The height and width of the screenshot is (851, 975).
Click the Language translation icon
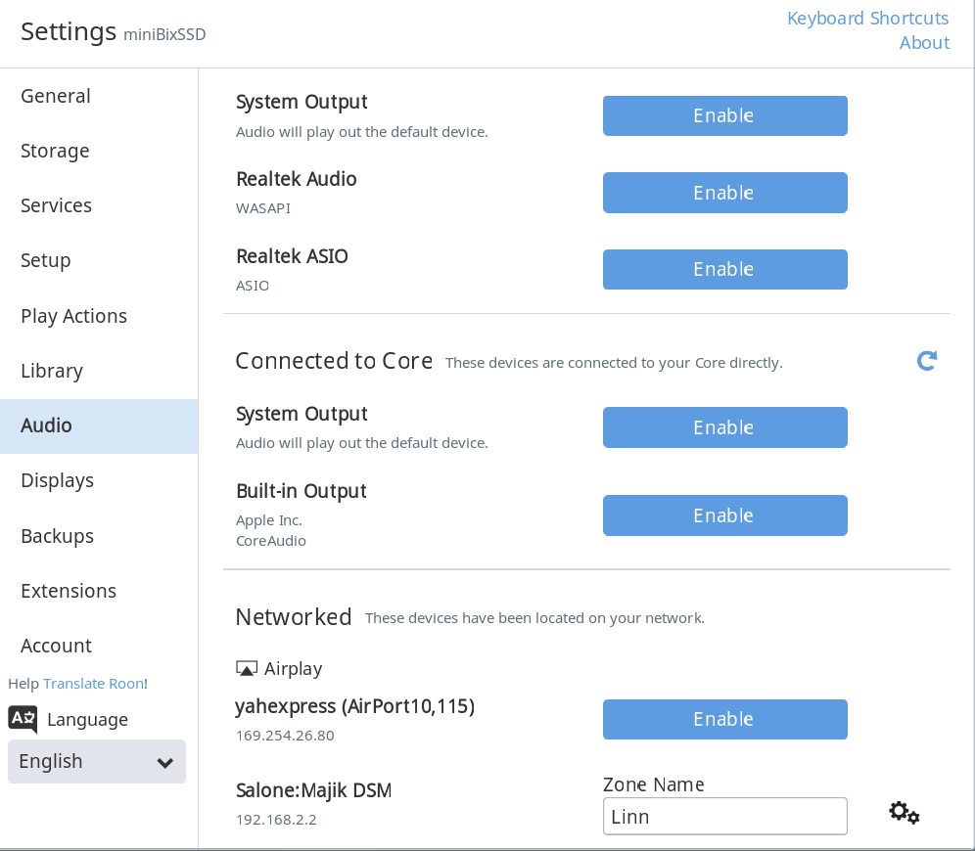pyautogui.click(x=23, y=719)
